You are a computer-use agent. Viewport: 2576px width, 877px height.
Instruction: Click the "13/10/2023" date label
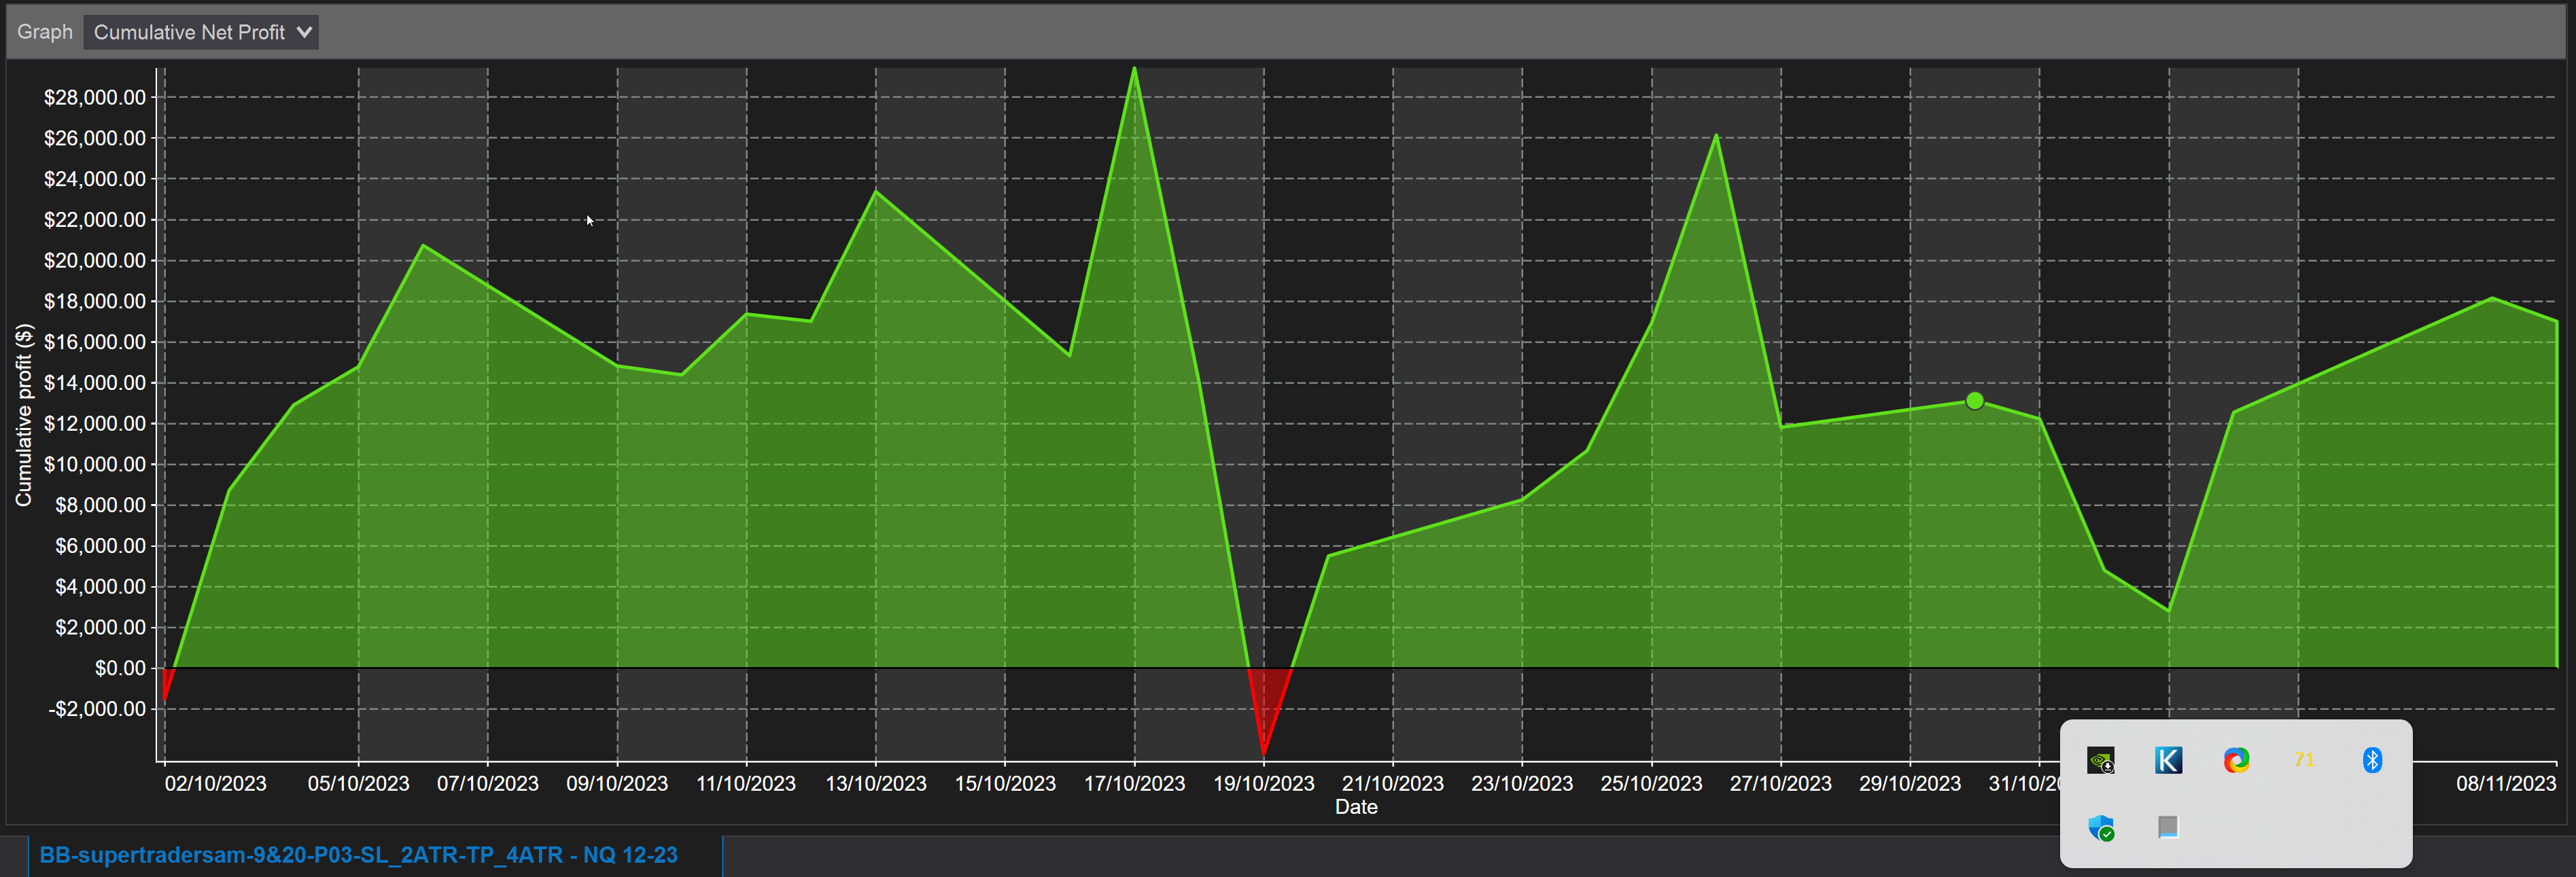point(876,784)
